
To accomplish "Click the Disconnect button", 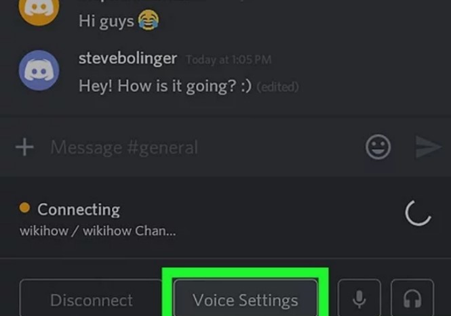I will [x=92, y=298].
